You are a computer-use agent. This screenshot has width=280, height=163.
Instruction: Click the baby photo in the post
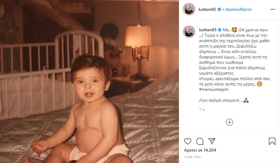(89, 81)
